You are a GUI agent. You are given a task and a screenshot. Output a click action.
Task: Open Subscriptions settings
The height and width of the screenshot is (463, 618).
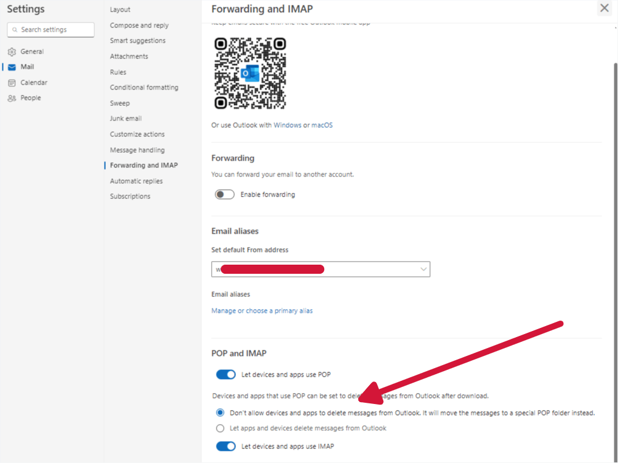[x=130, y=197]
